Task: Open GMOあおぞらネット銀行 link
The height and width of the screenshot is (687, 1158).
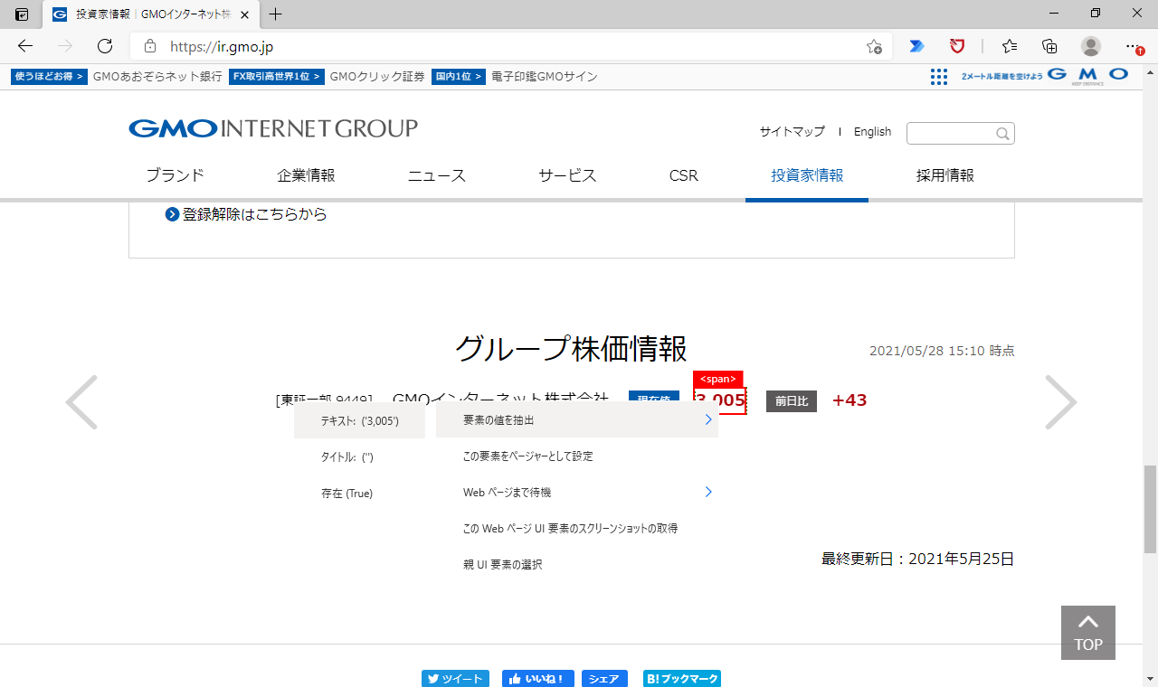Action: pyautogui.click(x=157, y=77)
